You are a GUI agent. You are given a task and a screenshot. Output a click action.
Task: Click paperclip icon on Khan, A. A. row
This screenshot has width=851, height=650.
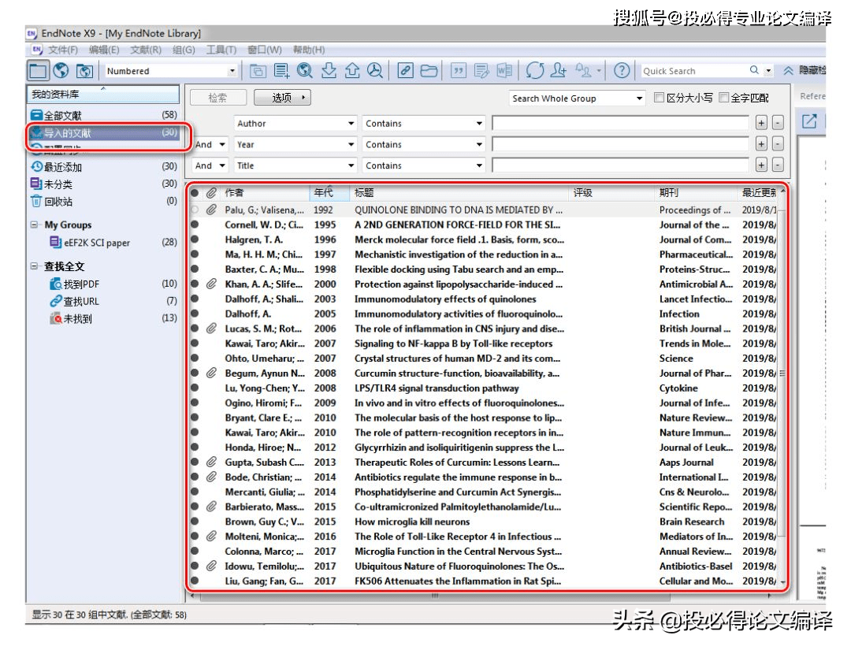[x=212, y=284]
